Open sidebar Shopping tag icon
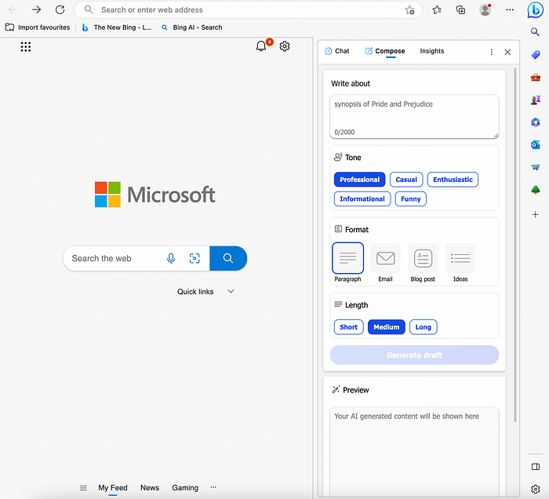 click(x=536, y=55)
